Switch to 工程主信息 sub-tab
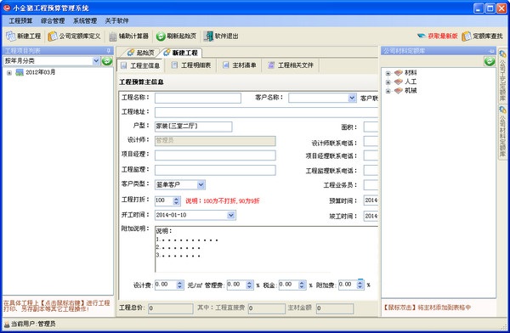Image resolution: width=510 pixels, height=333 pixels. click(140, 65)
